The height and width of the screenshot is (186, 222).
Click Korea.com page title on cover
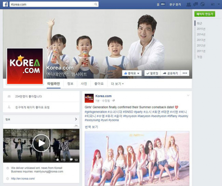tap(60, 68)
